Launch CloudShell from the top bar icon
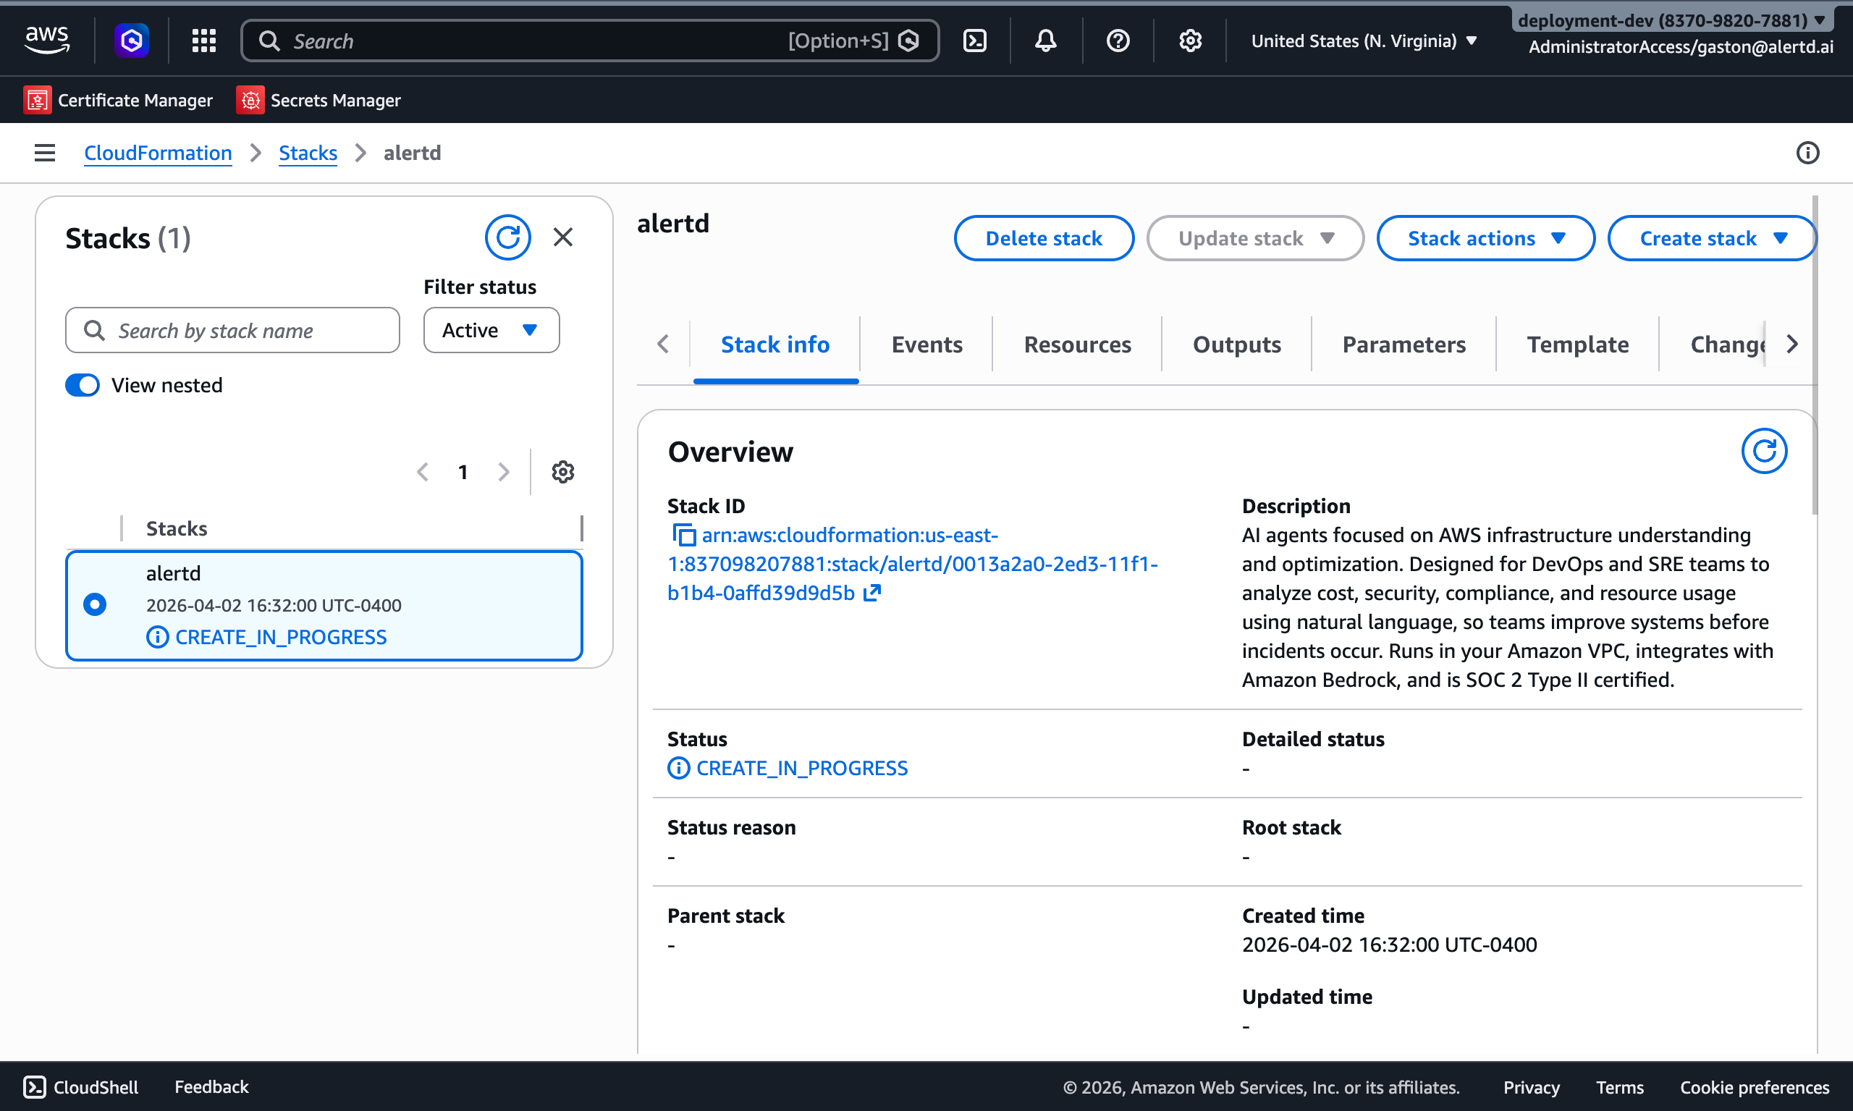1853x1111 pixels. pyautogui.click(x=974, y=41)
